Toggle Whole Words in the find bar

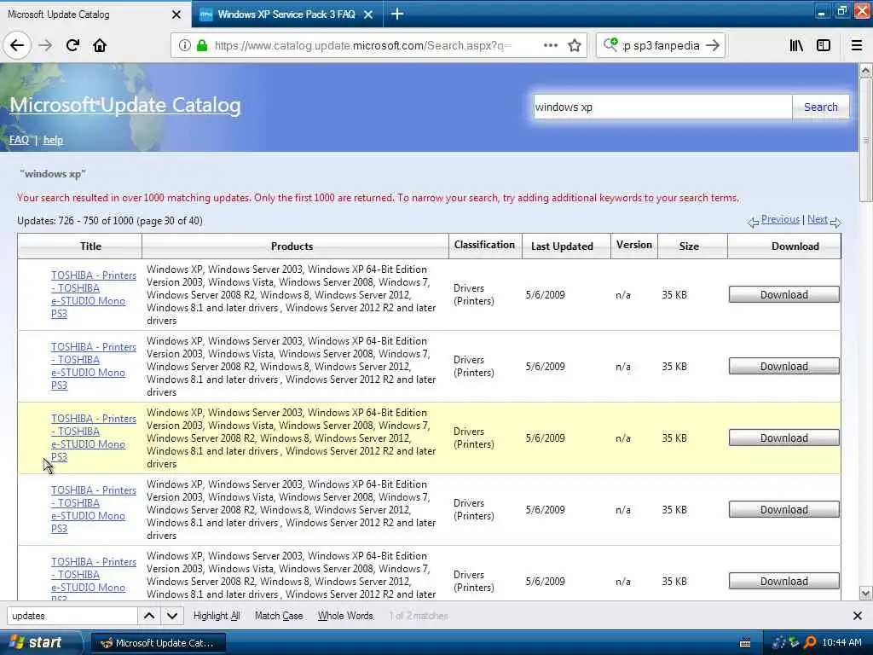345,616
